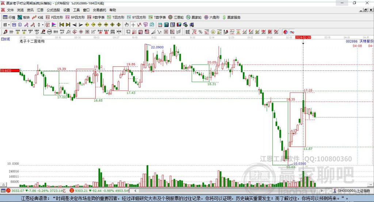Toggle the highlighted red pattern tool button

click(x=47, y=25)
